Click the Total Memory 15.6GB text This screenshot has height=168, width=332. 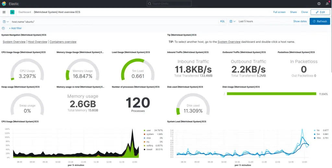pyautogui.click(x=83, y=110)
